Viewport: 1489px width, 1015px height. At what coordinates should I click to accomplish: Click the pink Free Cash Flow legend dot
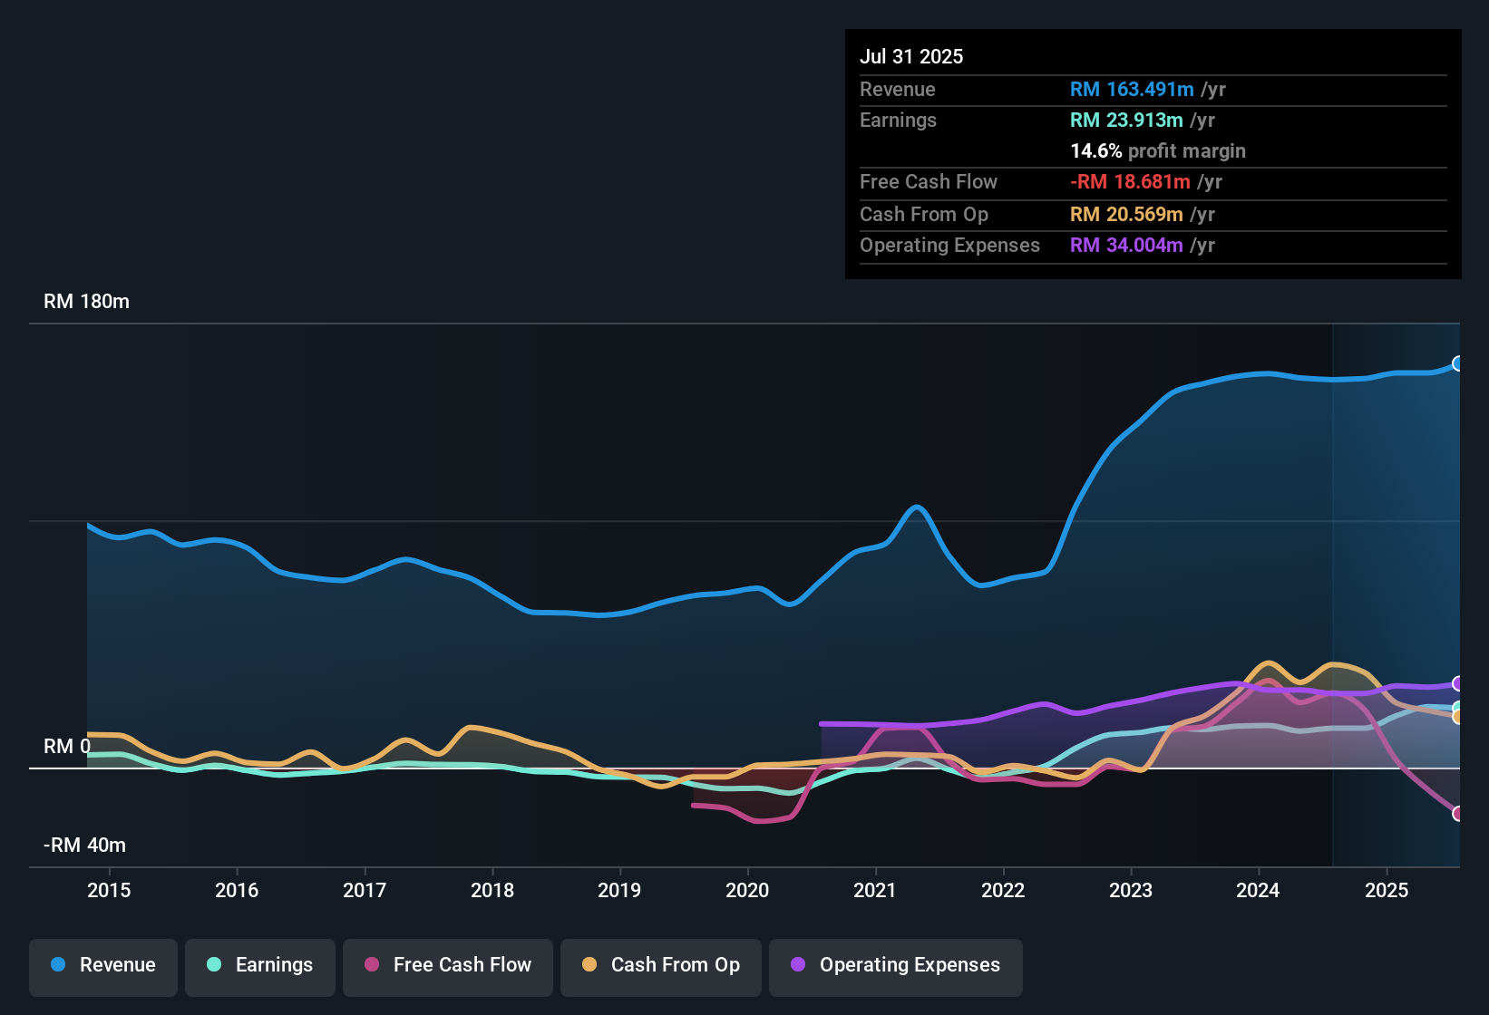(372, 964)
